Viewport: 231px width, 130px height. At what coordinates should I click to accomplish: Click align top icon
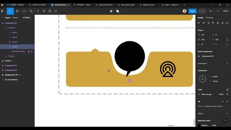tap(213, 23)
